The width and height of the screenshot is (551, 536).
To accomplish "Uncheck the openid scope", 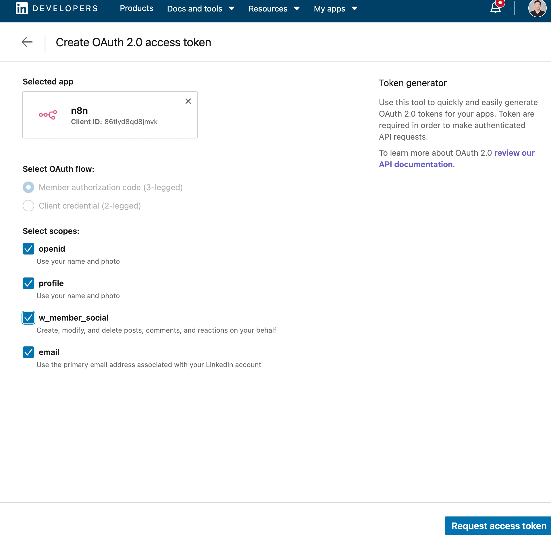I will click(x=28, y=249).
